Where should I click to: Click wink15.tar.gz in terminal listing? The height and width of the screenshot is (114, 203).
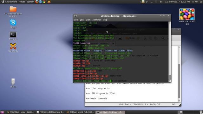click(x=81, y=60)
